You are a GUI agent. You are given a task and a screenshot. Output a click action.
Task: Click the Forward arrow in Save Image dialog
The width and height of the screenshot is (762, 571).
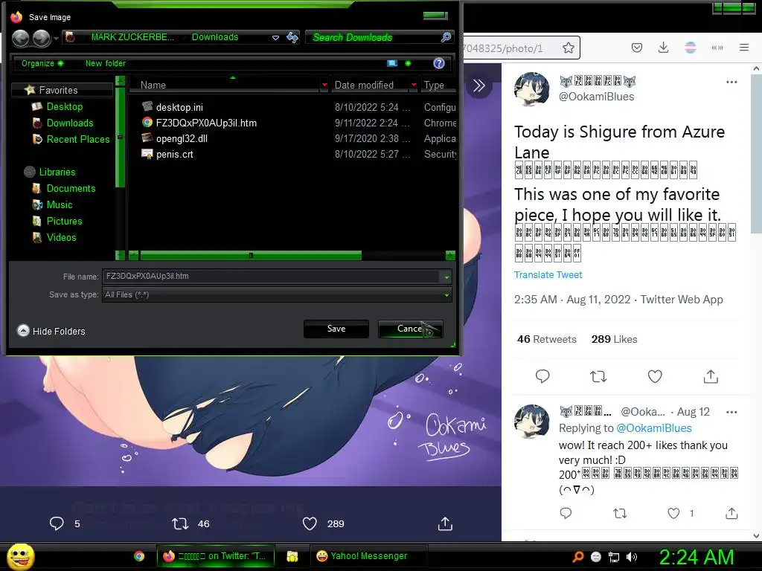pos(42,39)
